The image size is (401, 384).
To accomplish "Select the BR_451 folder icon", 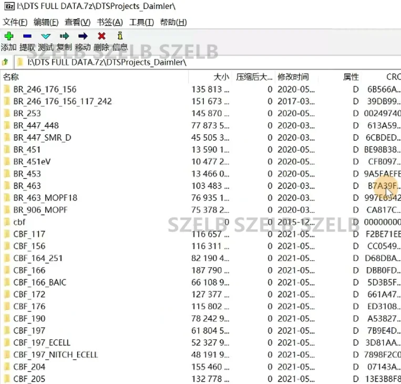I will (x=7, y=149).
